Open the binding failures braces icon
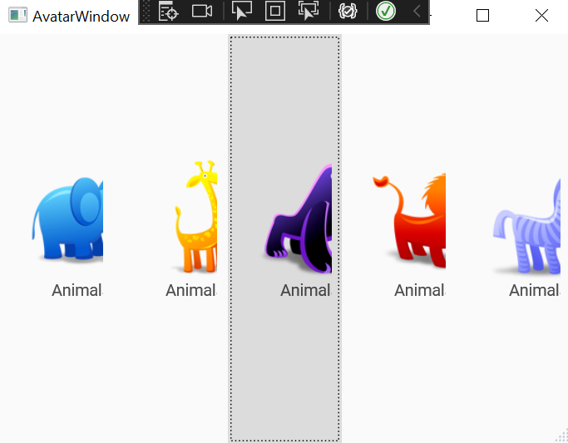Viewport: 568px width, 443px height. point(348,11)
